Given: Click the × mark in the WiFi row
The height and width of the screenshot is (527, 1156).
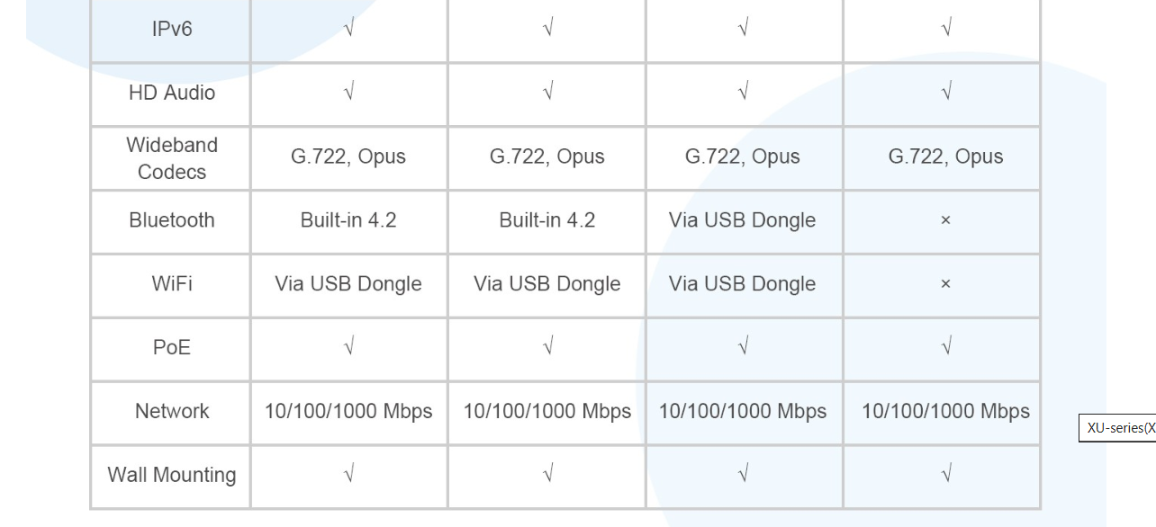Looking at the screenshot, I should [945, 284].
